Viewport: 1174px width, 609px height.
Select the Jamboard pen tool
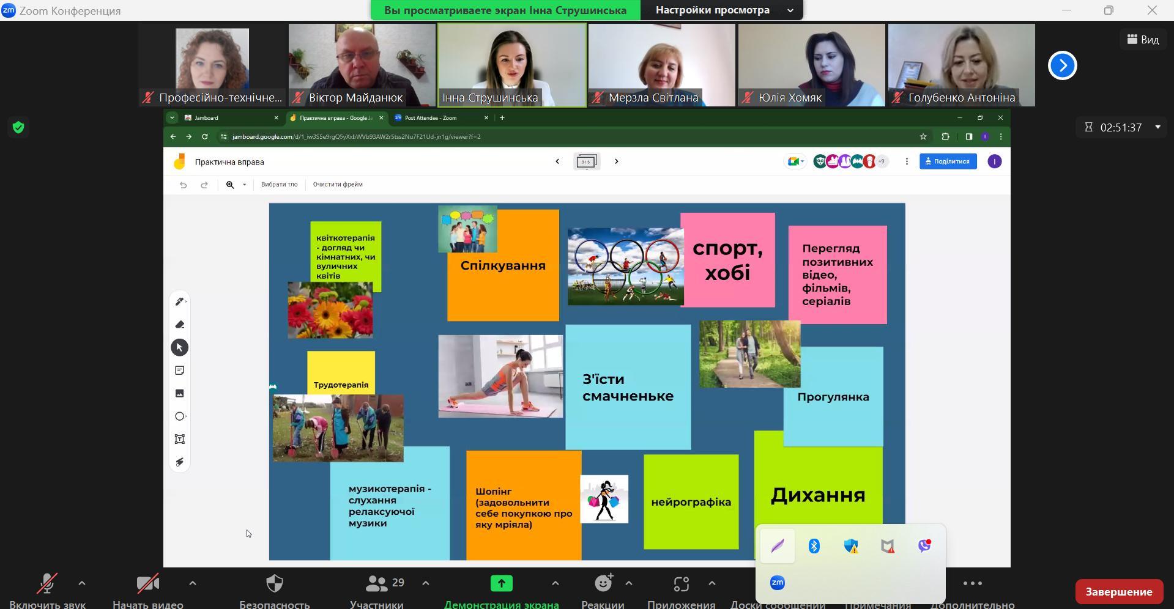click(x=179, y=301)
